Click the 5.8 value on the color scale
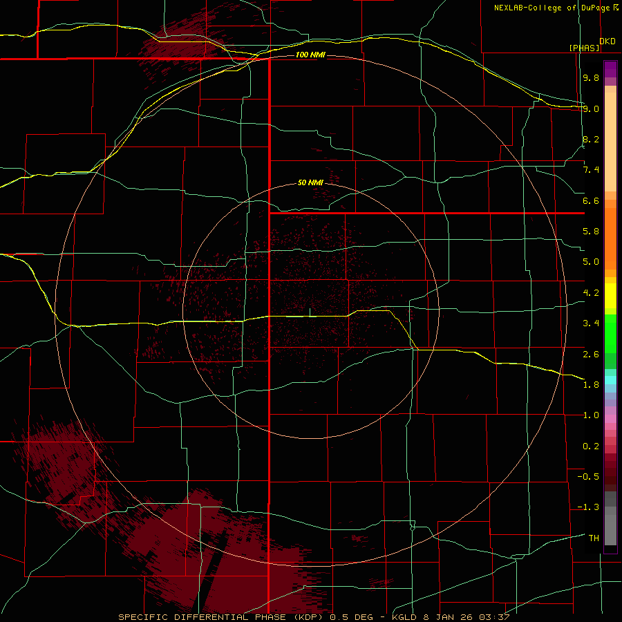The width and height of the screenshot is (622, 622). point(591,232)
